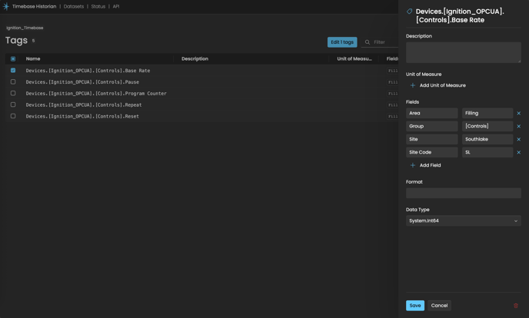Click the plus icon for Add Field

point(413,165)
